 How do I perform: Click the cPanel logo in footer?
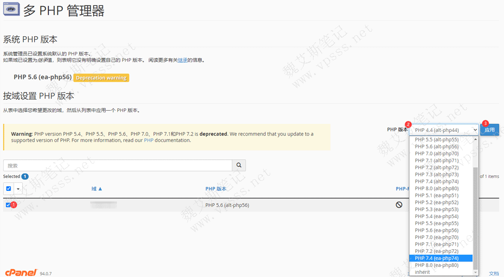[x=21, y=272]
